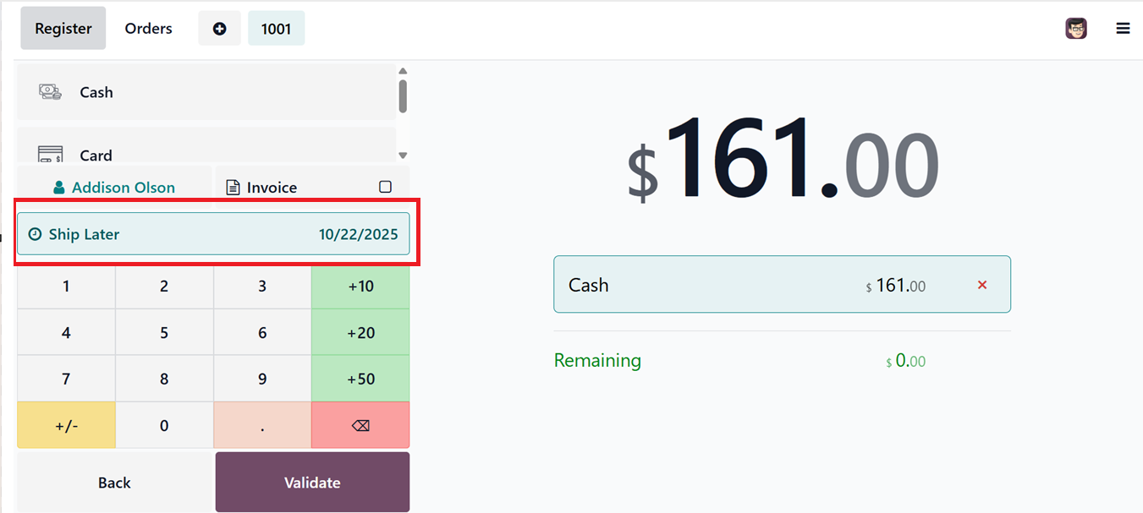Select the Cash payment method

pyautogui.click(x=206, y=92)
